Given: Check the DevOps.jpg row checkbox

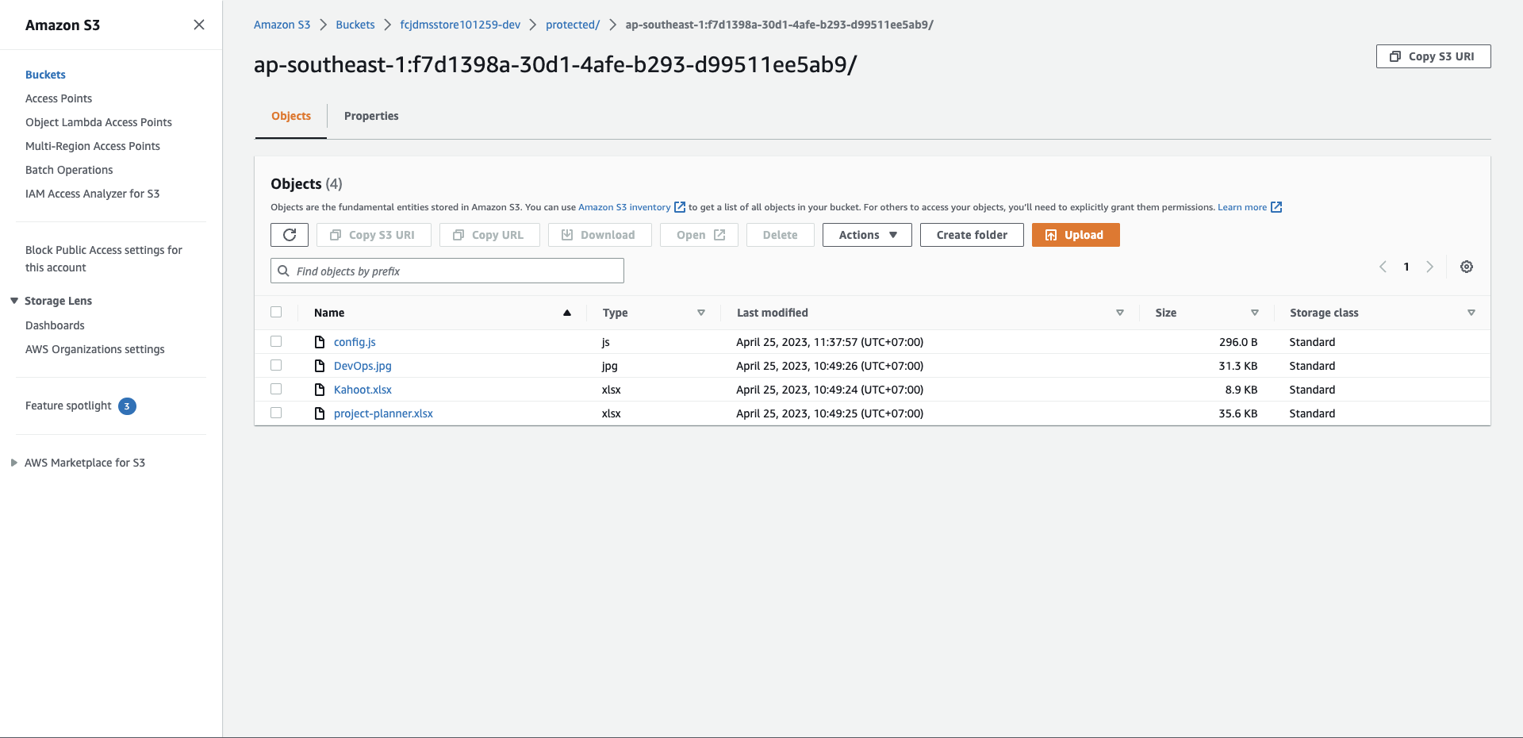Looking at the screenshot, I should coord(276,365).
